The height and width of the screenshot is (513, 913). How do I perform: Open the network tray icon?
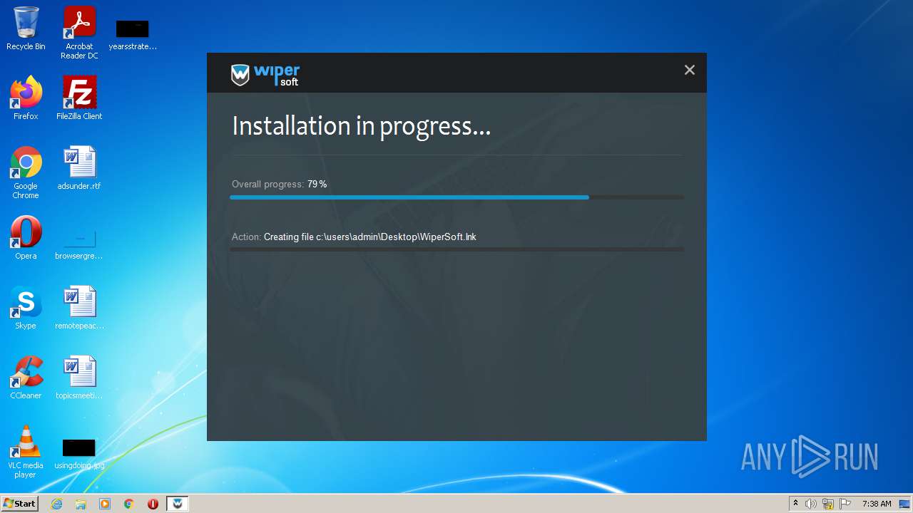click(828, 504)
